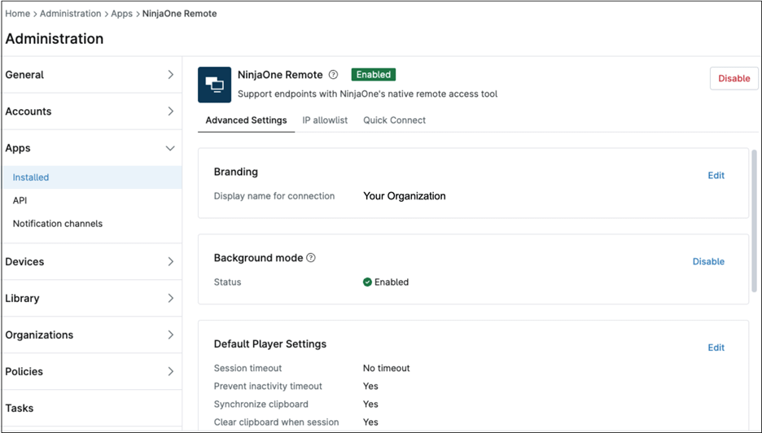762x433 pixels.
Task: Switch to the IP allowlist tab
Action: [x=325, y=120]
